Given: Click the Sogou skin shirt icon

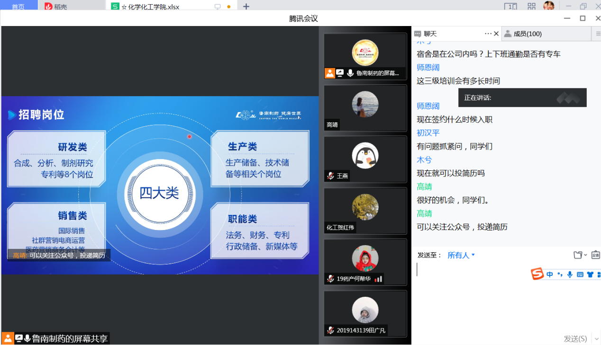Looking at the screenshot, I should click(590, 274).
